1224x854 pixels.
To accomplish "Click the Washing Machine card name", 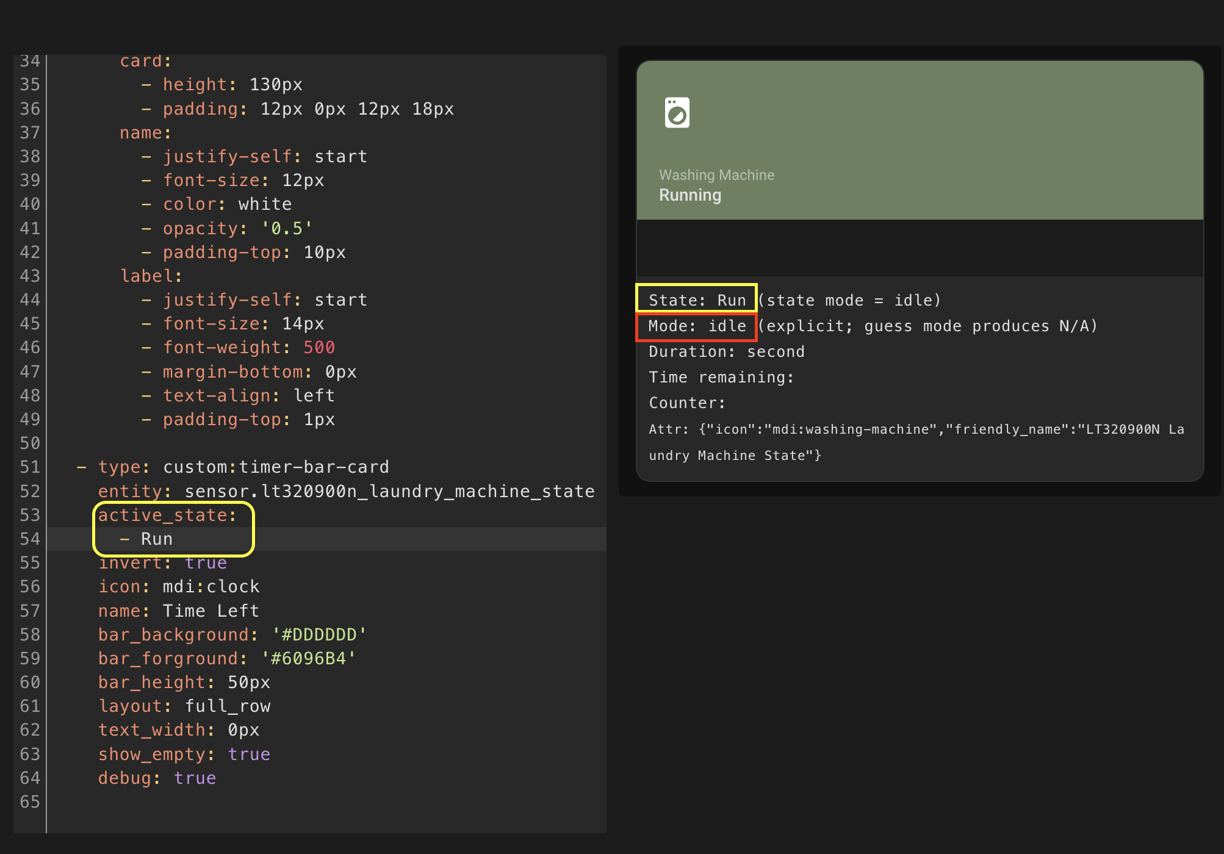I will [716, 175].
